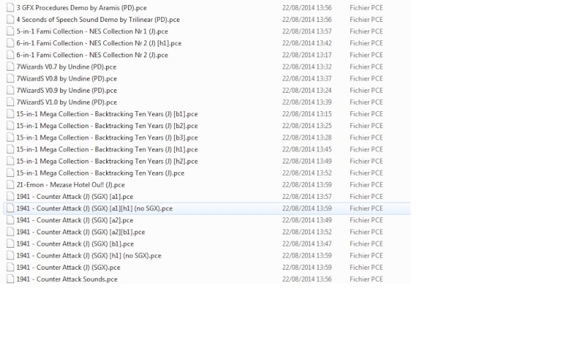
Task: Select file name 5-in-1 Fami Collection - NES Collection Nr 1
Action: pyautogui.click(x=92, y=31)
